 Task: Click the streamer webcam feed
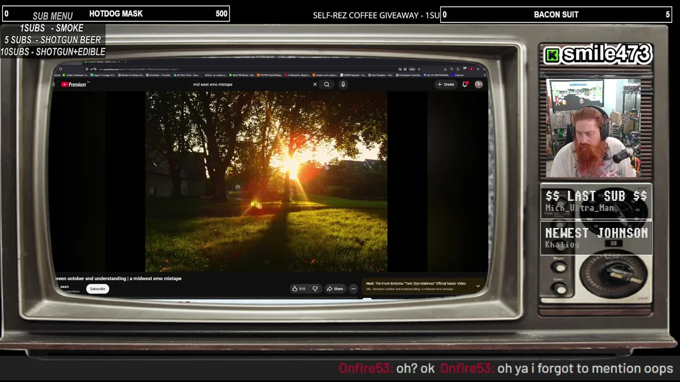click(x=593, y=128)
